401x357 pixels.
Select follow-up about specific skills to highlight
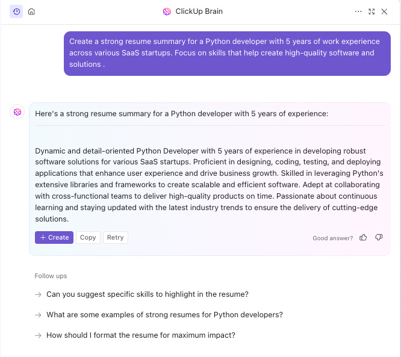(147, 294)
